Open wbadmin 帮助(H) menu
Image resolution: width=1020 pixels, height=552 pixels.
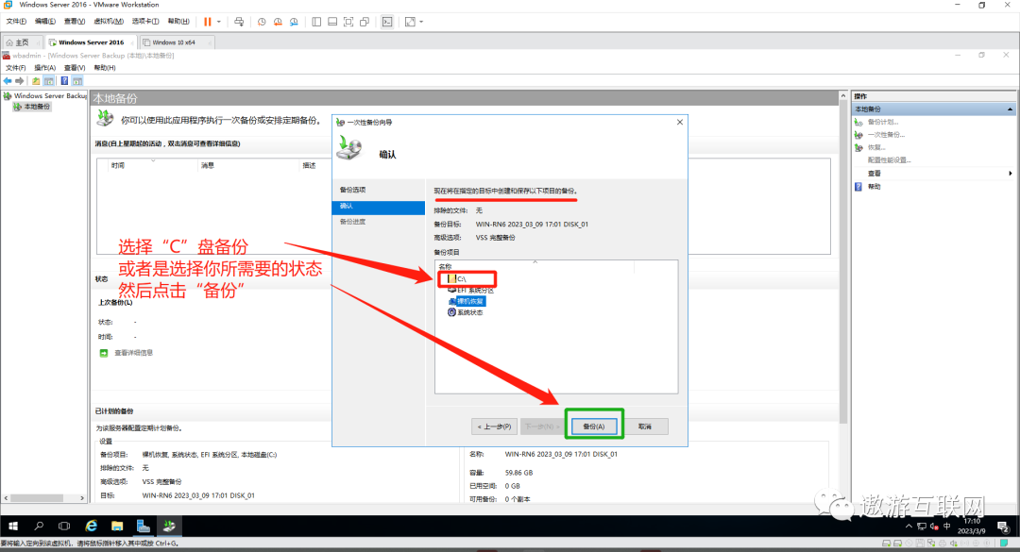click(105, 68)
